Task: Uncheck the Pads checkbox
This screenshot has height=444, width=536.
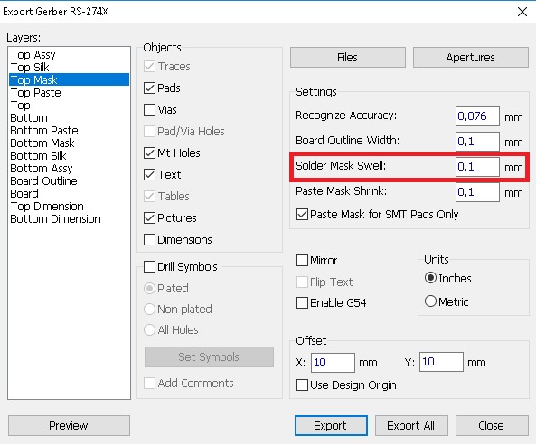Action: coord(149,88)
